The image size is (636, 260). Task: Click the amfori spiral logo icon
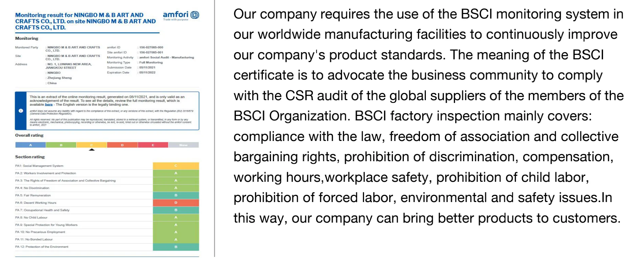click(195, 15)
